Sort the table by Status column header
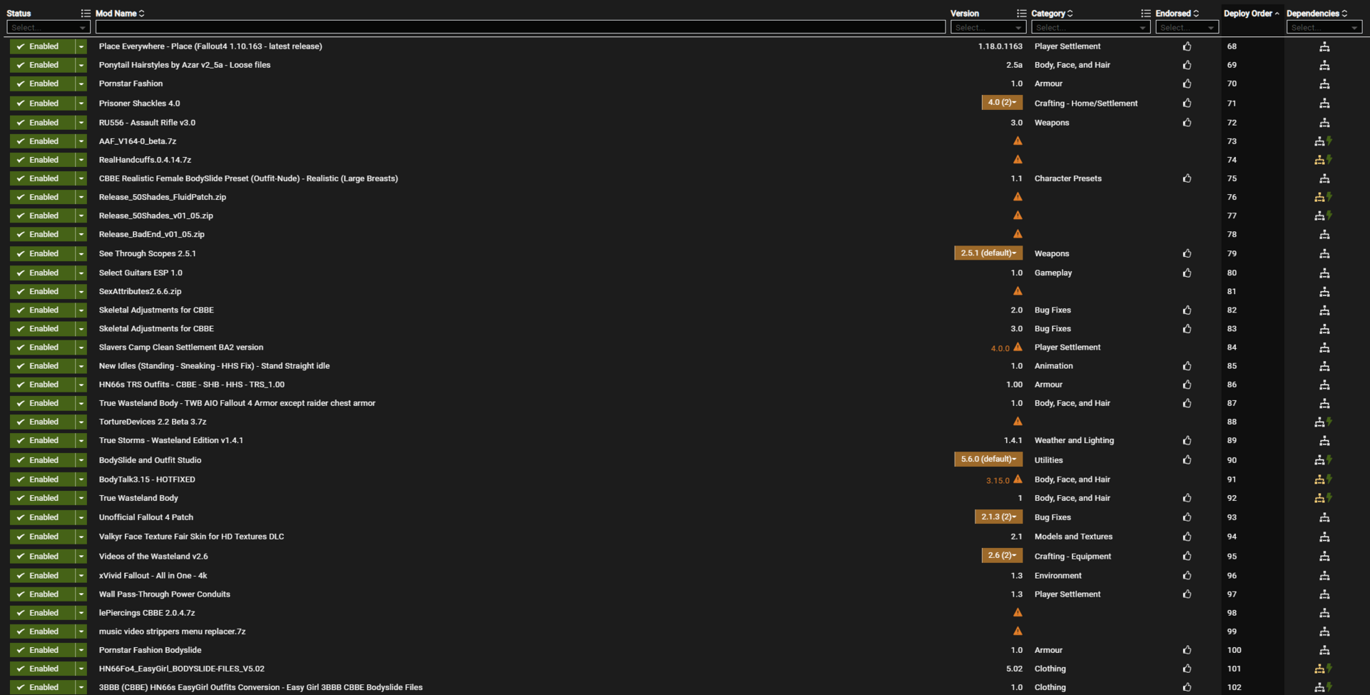The width and height of the screenshot is (1370, 695). click(x=19, y=14)
